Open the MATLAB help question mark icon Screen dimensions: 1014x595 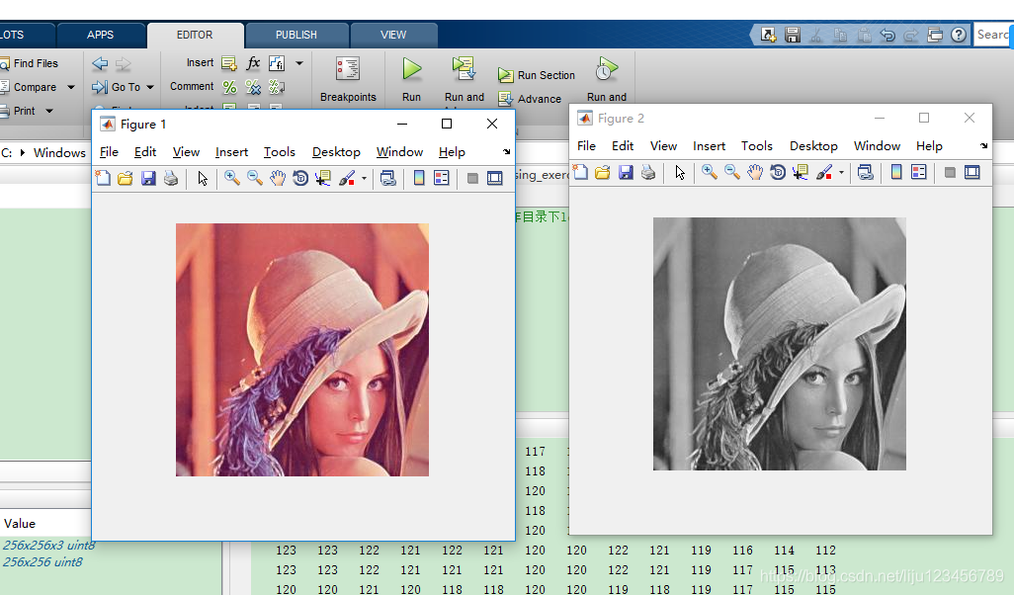[x=959, y=35]
